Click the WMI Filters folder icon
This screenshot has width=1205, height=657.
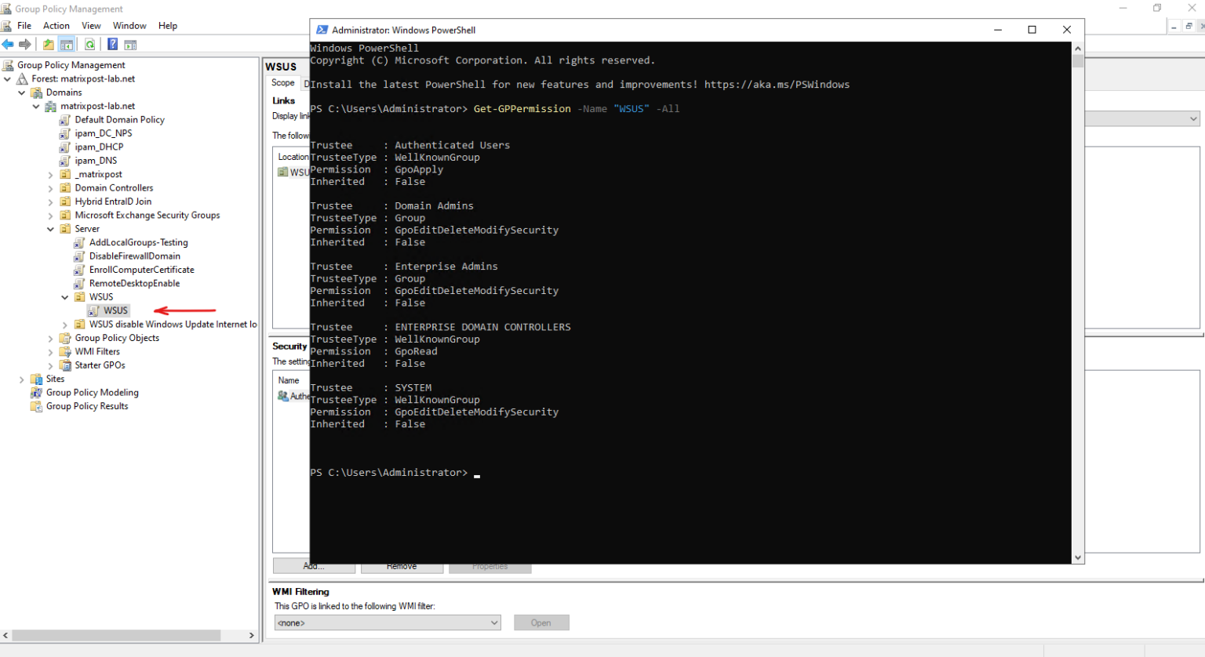66,352
